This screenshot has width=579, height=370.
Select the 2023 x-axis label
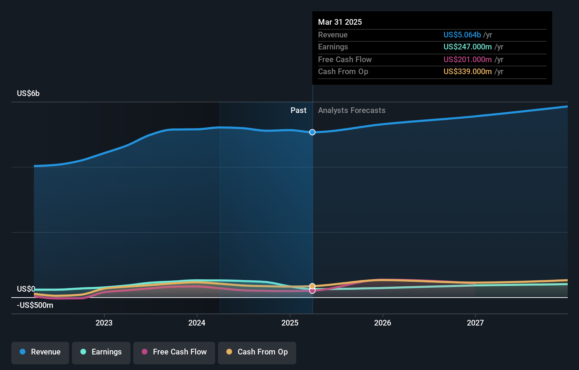pos(104,323)
